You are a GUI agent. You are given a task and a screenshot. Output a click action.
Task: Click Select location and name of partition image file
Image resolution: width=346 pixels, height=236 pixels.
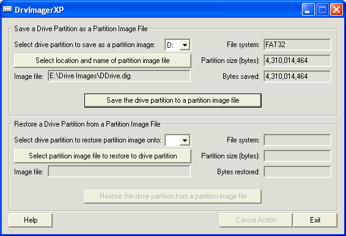click(x=103, y=61)
